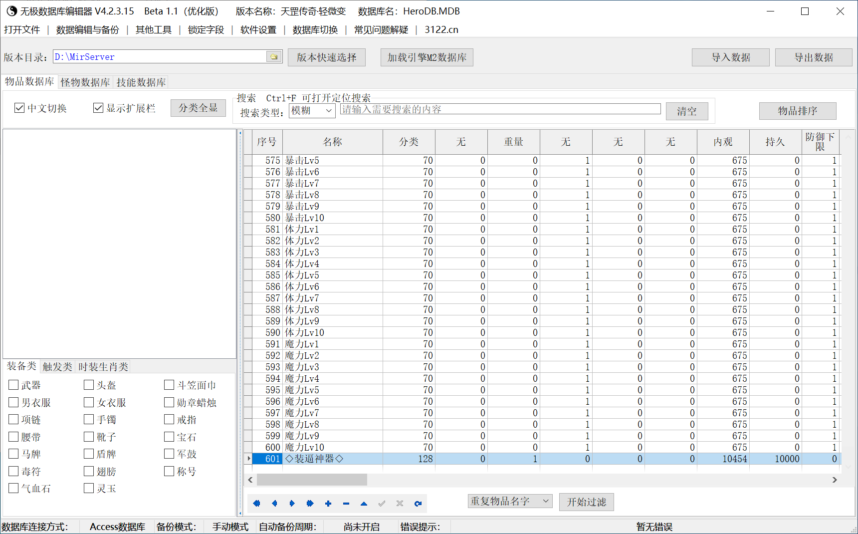Browse folder icon in version directory field

click(274, 57)
